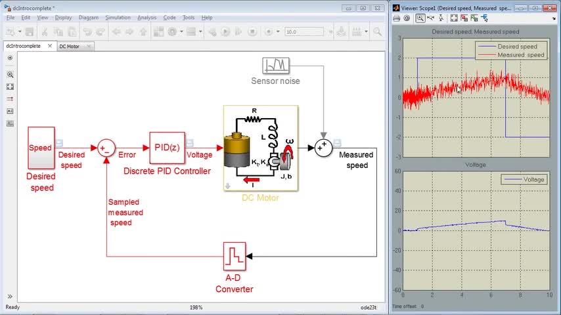Click the Zoom In icon in canvas palette

tap(10, 74)
